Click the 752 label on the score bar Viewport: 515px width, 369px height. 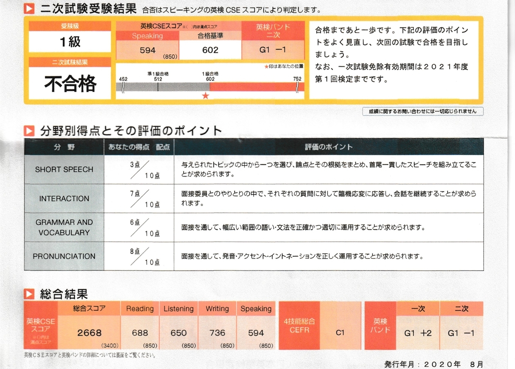tap(297, 79)
